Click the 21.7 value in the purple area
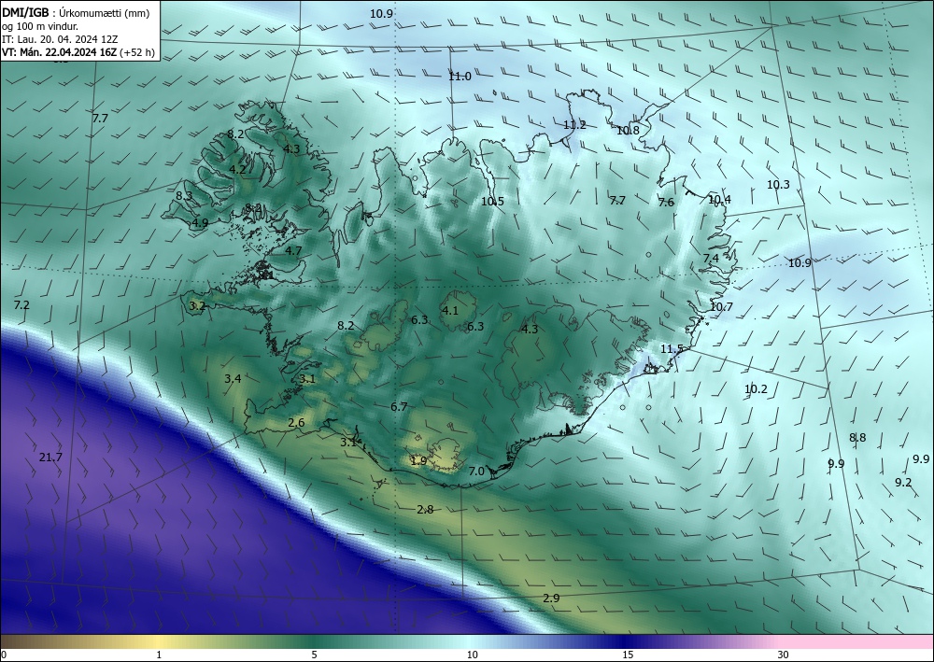This screenshot has width=934, height=662. [x=50, y=458]
